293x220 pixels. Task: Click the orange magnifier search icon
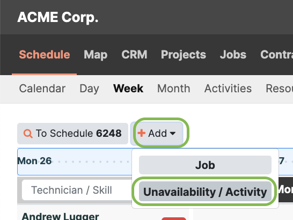28,134
